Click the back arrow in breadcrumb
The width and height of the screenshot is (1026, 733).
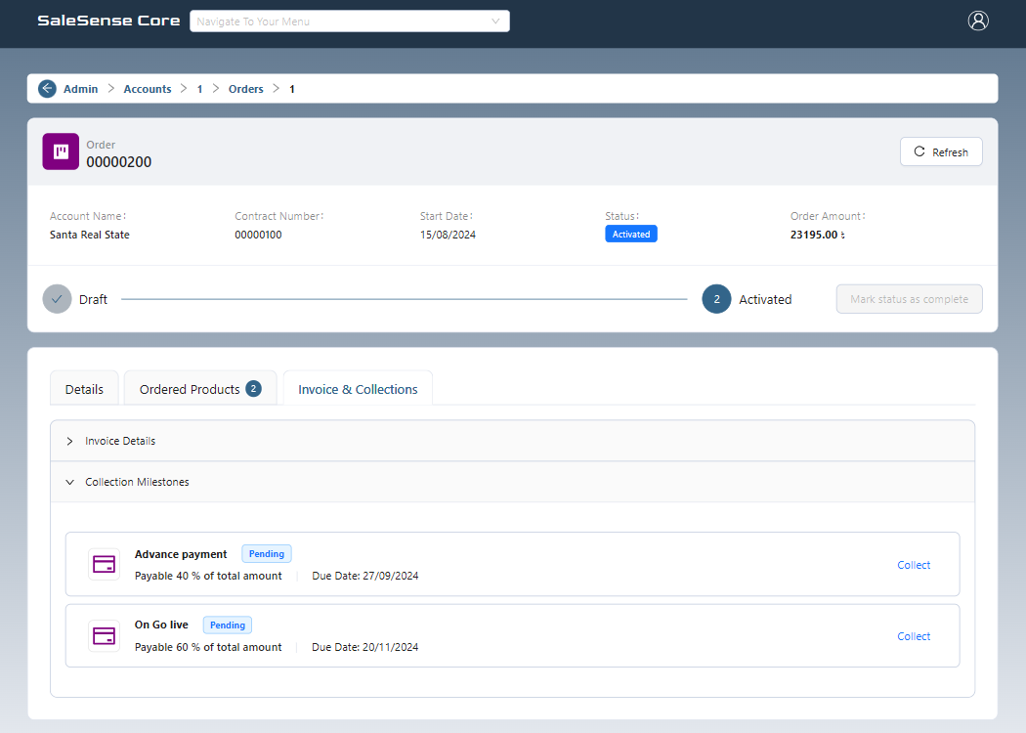pyautogui.click(x=47, y=88)
